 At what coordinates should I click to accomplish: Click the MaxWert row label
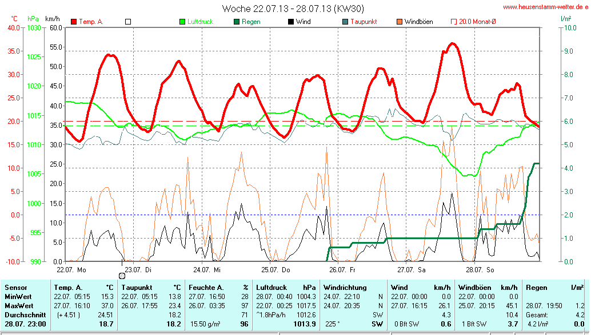click(19, 305)
